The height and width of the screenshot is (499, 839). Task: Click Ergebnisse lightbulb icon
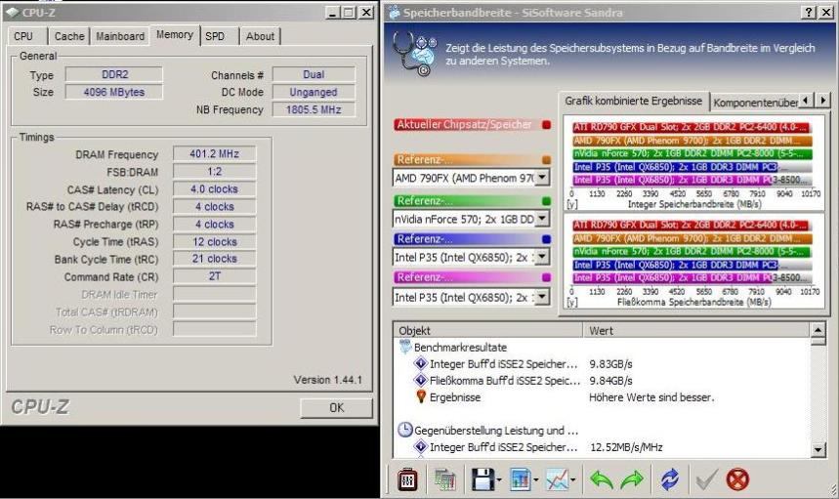[x=421, y=396]
